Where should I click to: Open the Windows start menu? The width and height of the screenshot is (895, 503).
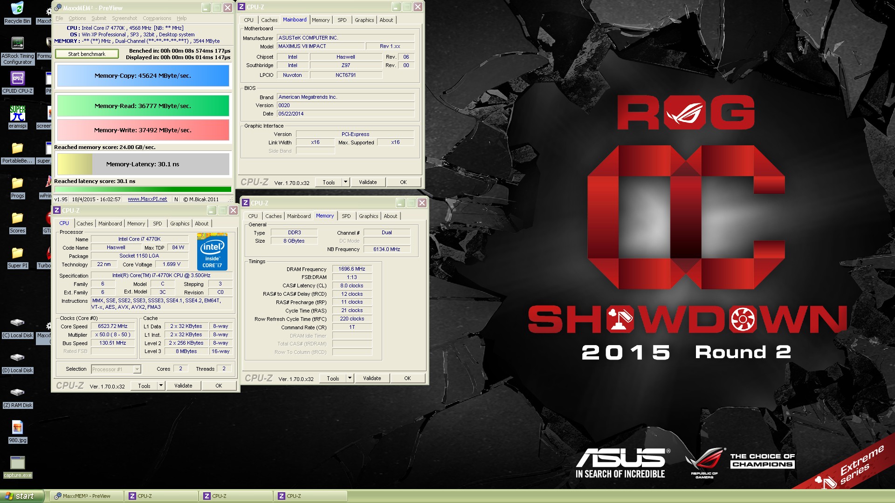pyautogui.click(x=22, y=496)
